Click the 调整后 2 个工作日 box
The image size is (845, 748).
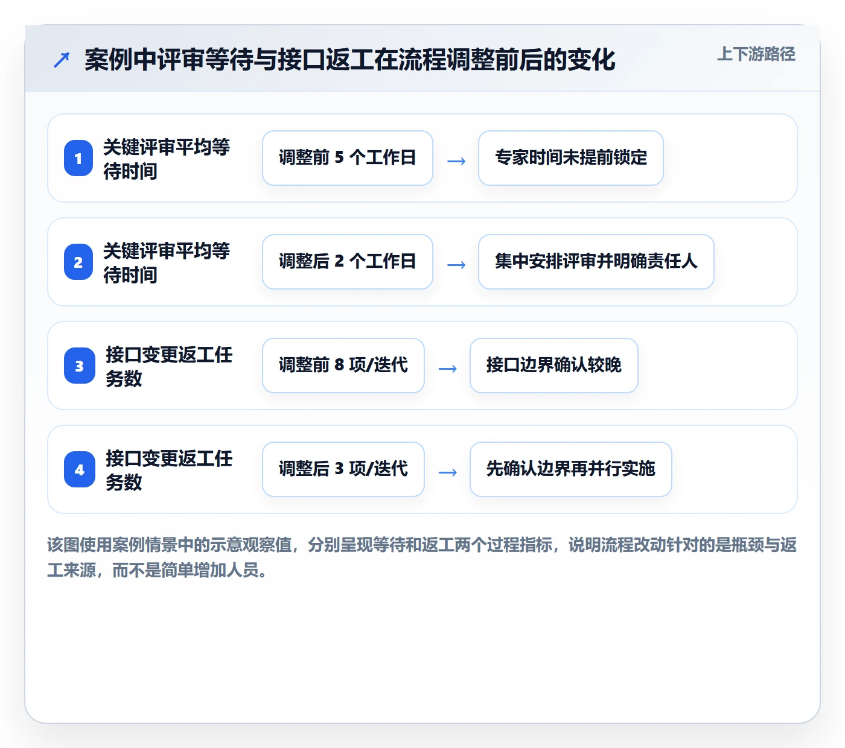(x=348, y=262)
